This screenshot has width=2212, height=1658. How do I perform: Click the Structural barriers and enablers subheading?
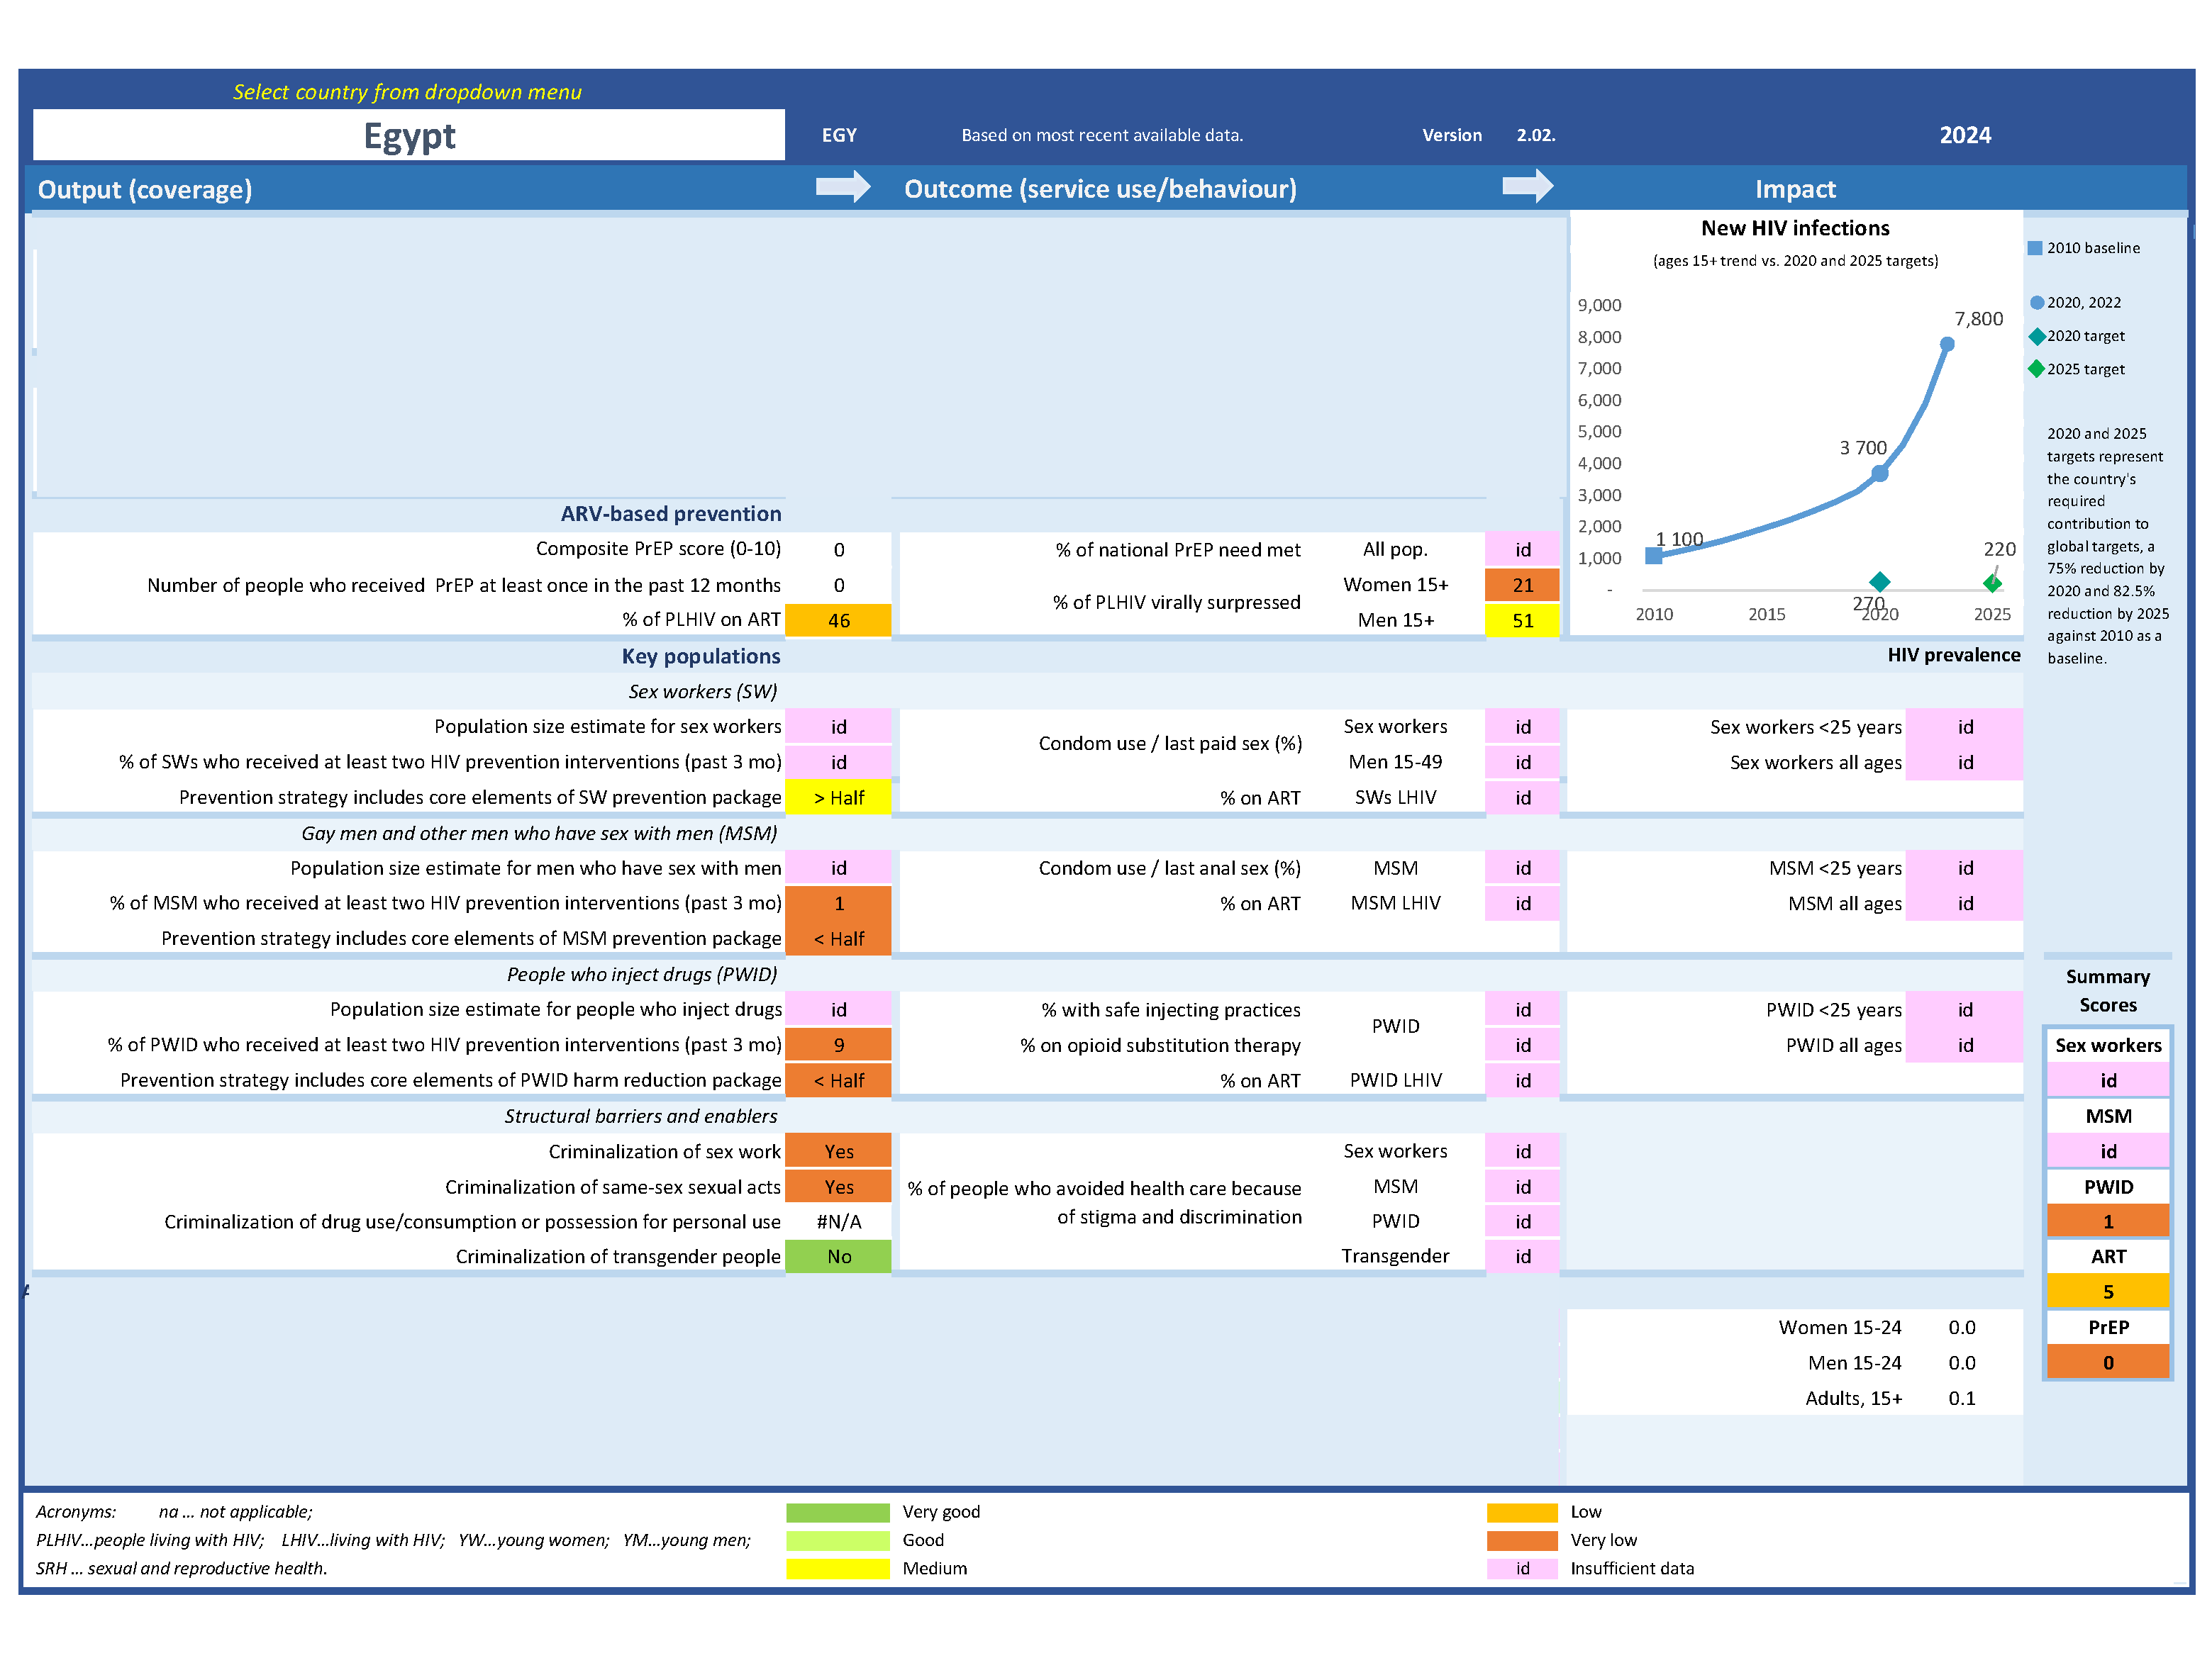pyautogui.click(x=640, y=1115)
